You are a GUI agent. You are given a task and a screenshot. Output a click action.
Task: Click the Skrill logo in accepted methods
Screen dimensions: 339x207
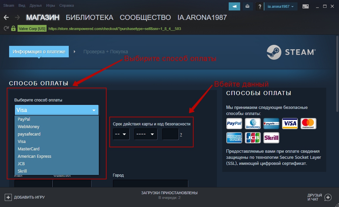[x=271, y=138]
